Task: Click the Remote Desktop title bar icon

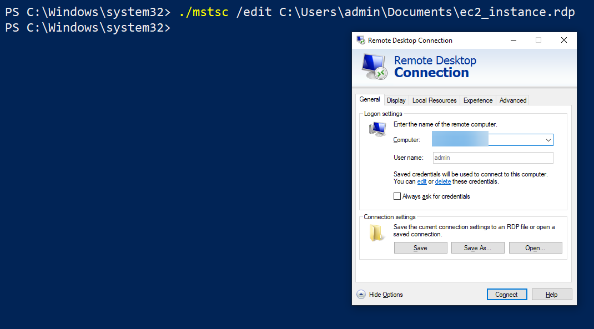Action: point(361,40)
